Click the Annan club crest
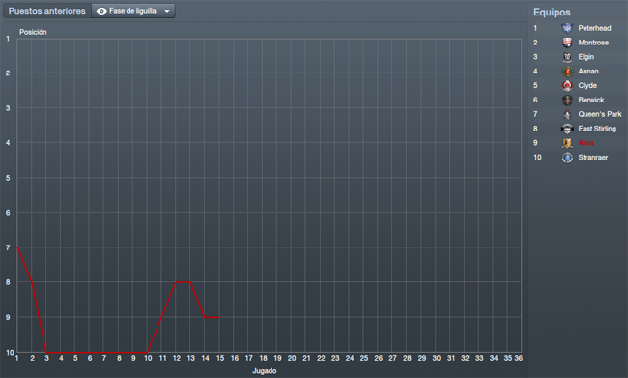628x378 pixels. (567, 72)
